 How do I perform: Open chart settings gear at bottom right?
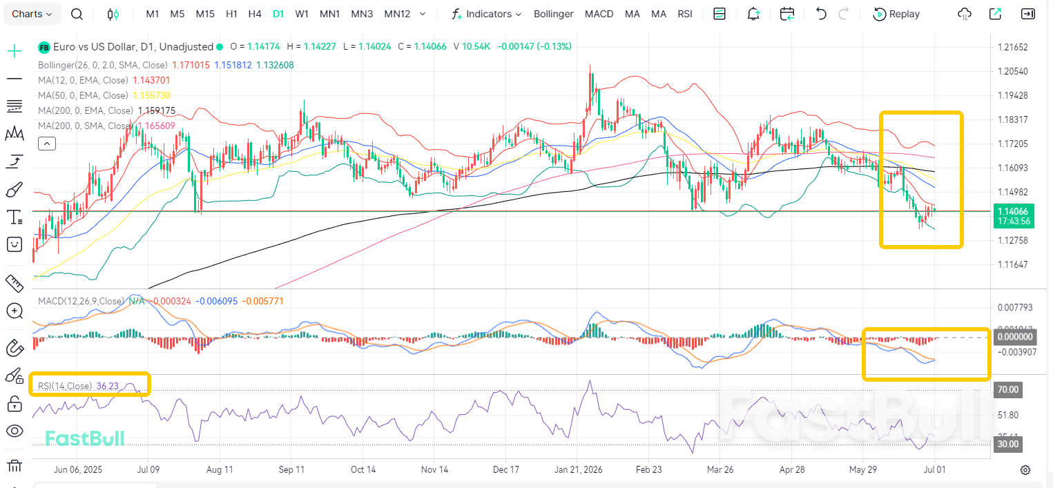click(1025, 470)
